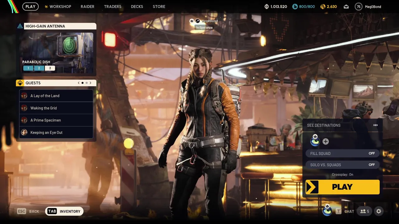Click the A Prime Specimen portrait icon
Viewport: 399px width, 224px height.
(x=24, y=120)
